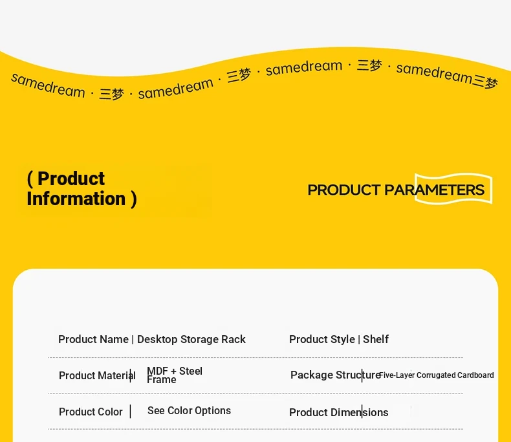Click the PRODUCT PARAMETERS title
The width and height of the screenshot is (511, 442).
[x=396, y=190]
